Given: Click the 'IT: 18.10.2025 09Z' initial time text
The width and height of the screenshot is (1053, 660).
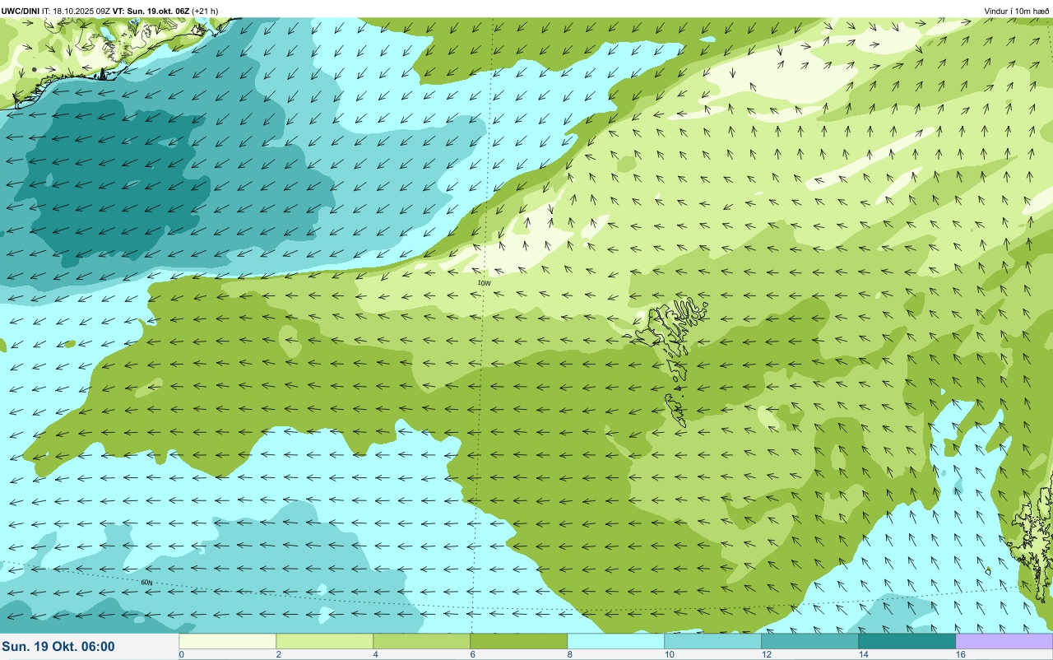Looking at the screenshot, I should (76, 11).
